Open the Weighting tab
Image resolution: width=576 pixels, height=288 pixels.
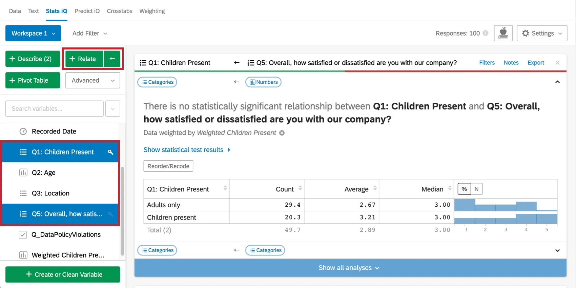152,11
